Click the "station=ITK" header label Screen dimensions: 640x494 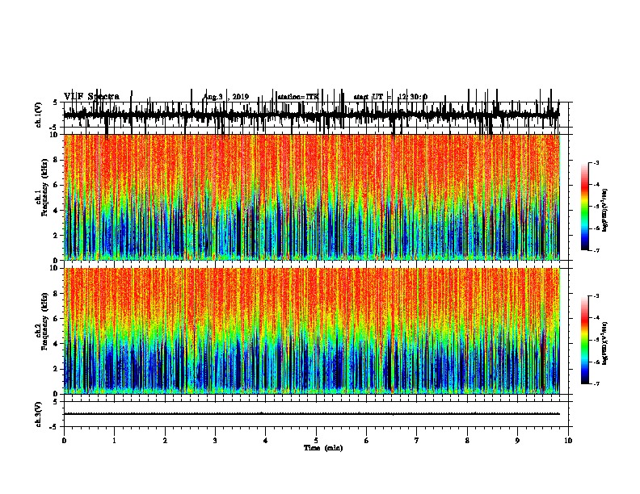(298, 97)
